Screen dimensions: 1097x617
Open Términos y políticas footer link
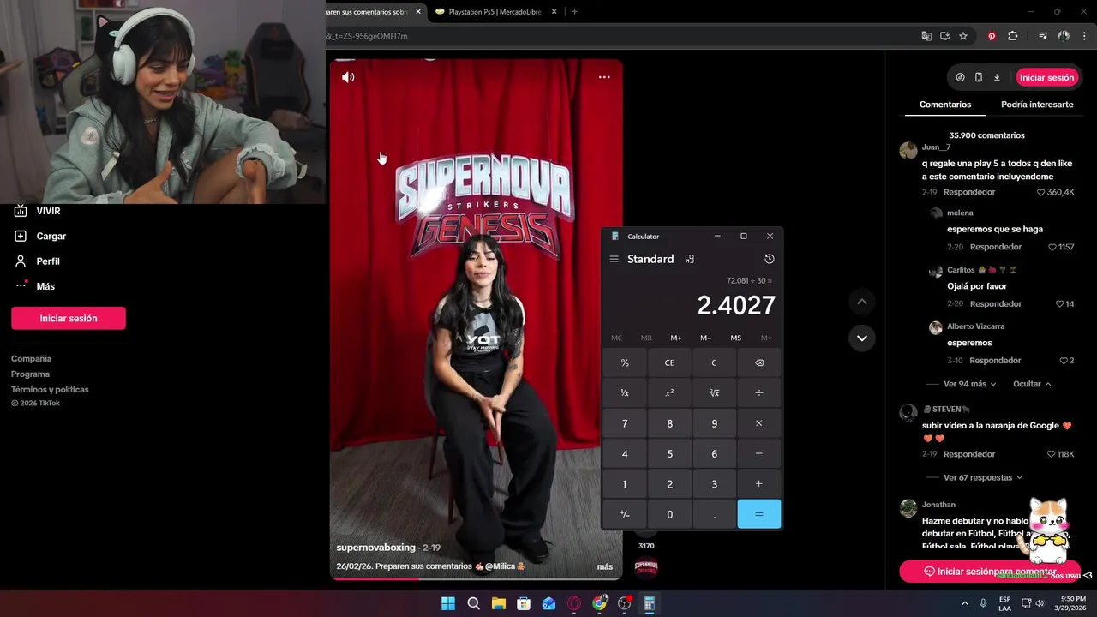(50, 390)
